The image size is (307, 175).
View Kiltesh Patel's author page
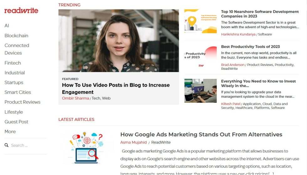point(231,104)
